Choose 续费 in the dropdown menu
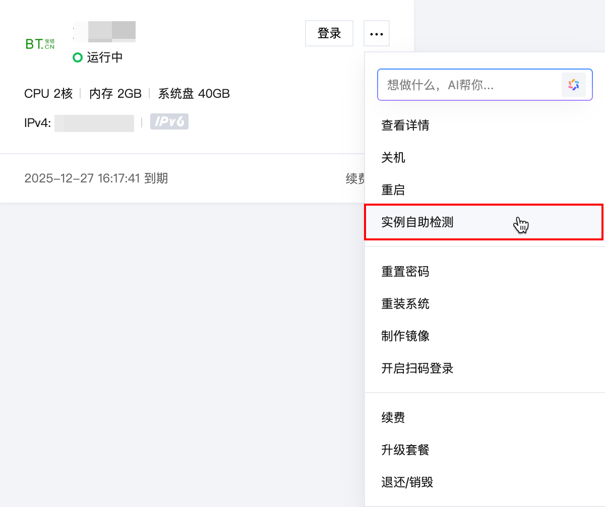 tap(393, 417)
